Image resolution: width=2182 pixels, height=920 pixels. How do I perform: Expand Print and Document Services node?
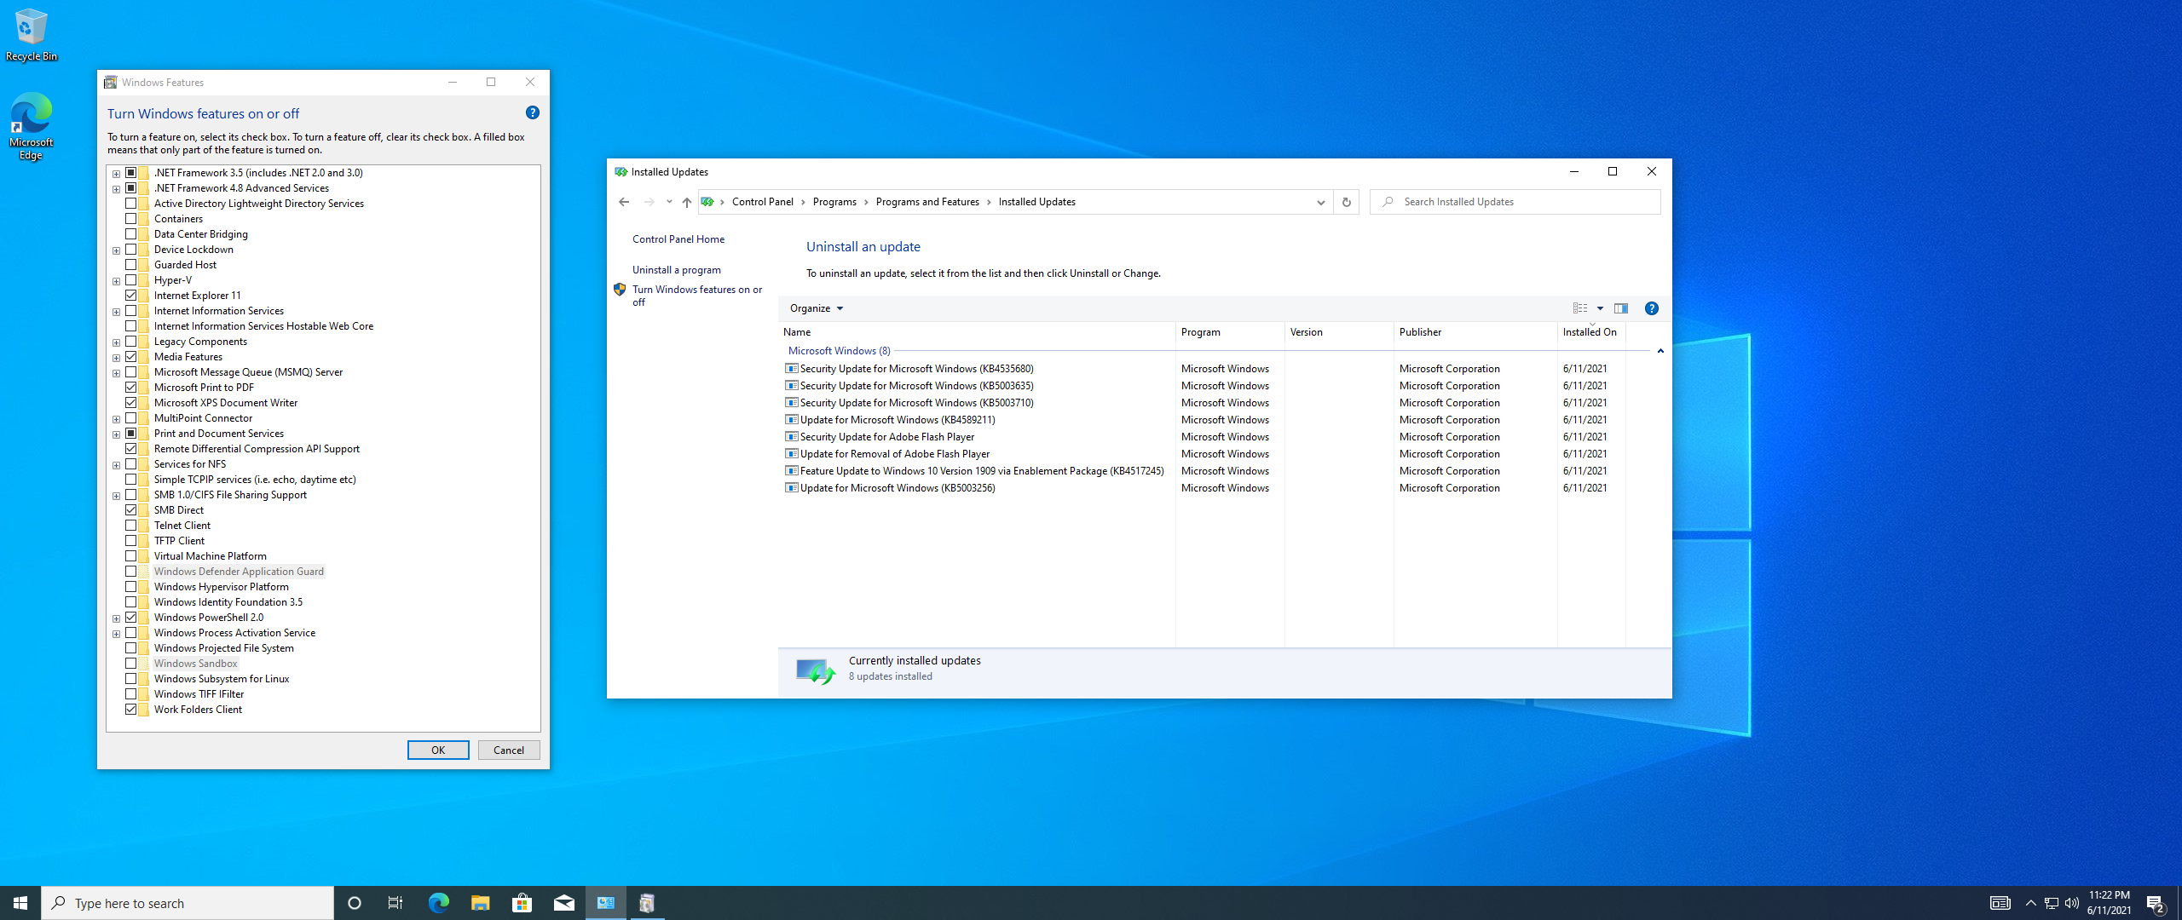(x=116, y=434)
